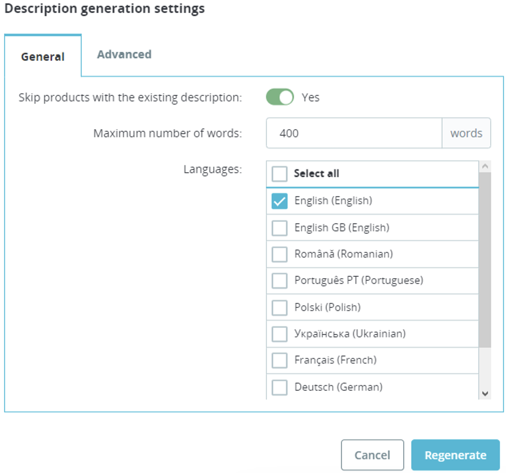Click the 'Languages:' field label
Screen dimensions: 506x473
(x=213, y=169)
